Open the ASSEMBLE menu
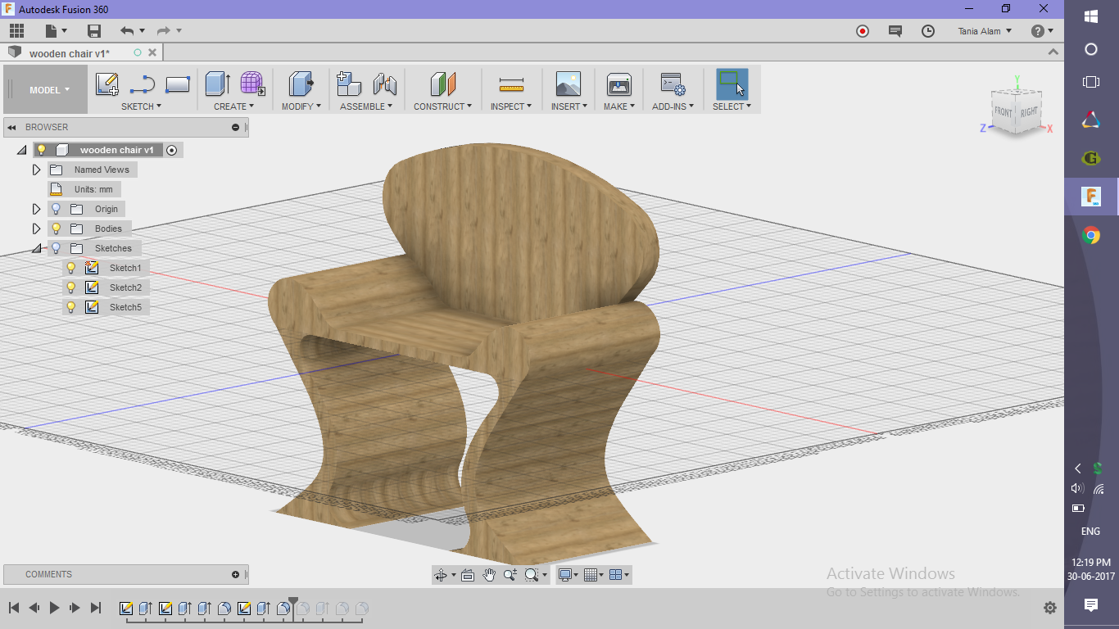This screenshot has width=1119, height=629. pos(366,106)
